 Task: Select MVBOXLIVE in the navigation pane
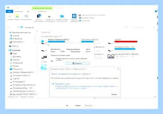tap(16, 39)
